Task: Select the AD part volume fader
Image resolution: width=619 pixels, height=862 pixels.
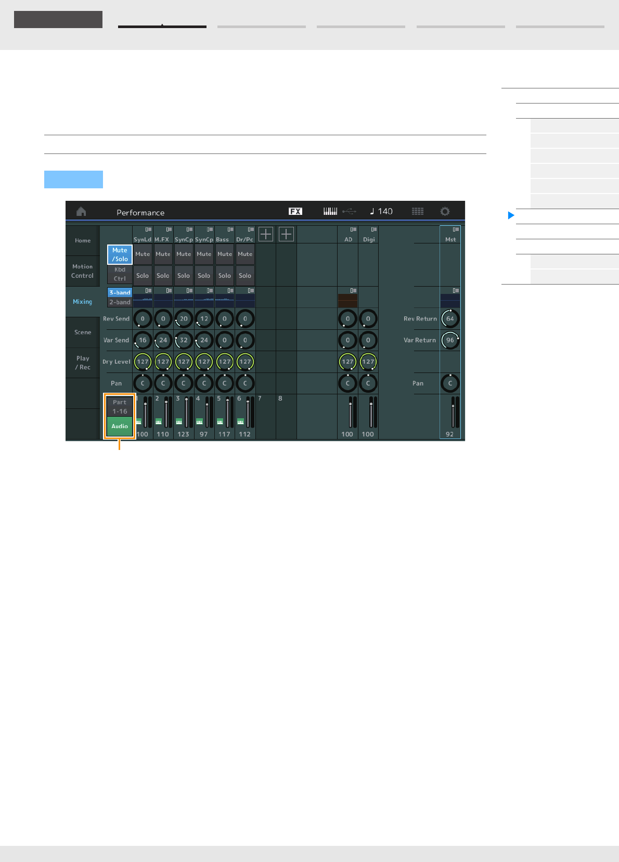Action: (351, 412)
